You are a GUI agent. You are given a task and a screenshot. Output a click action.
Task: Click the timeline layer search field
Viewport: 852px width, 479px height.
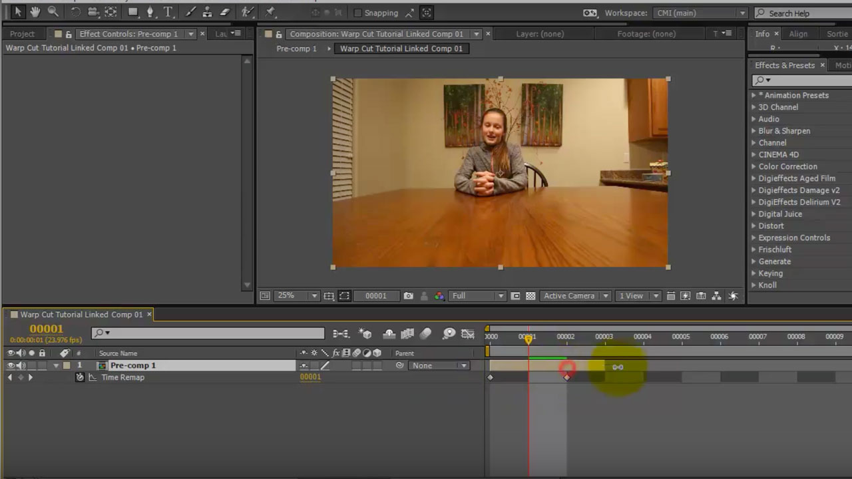208,333
